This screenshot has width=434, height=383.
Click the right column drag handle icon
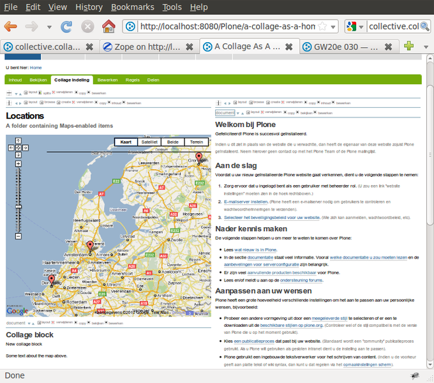pyautogui.click(x=218, y=103)
